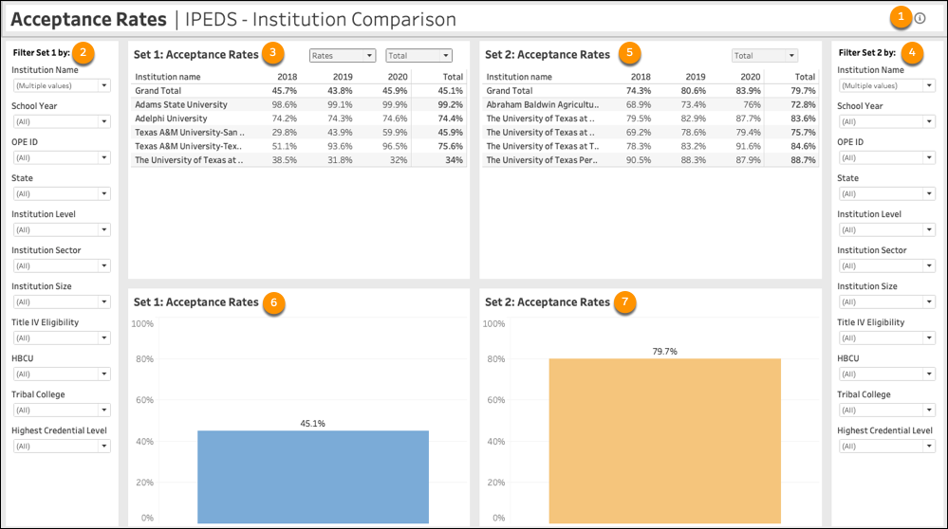This screenshot has height=529, width=948.
Task: Click Grand Total row in Set 2 table
Action: tap(651, 91)
